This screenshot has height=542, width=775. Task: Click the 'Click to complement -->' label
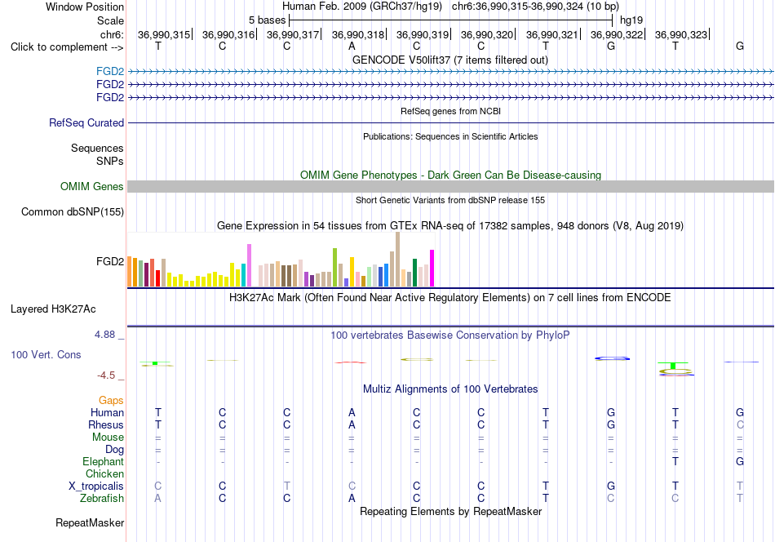coord(67,47)
